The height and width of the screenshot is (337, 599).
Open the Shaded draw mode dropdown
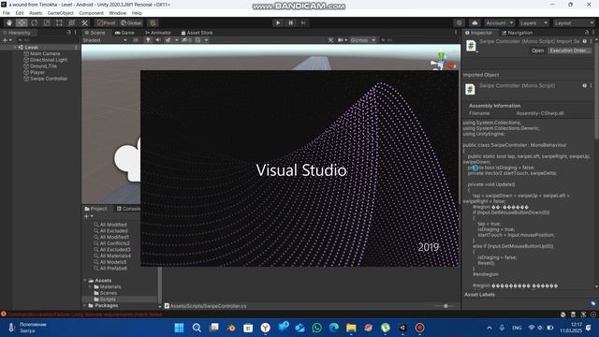point(105,40)
